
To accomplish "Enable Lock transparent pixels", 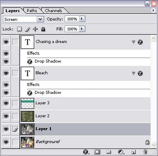I will click(x=19, y=29).
